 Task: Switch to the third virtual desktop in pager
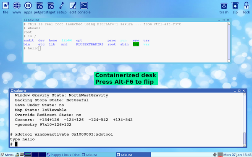(x=42, y=154)
